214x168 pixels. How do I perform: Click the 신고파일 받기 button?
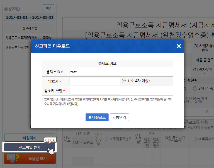coord(30,147)
